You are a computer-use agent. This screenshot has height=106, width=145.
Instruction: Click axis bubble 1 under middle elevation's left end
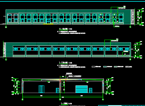(6, 59)
